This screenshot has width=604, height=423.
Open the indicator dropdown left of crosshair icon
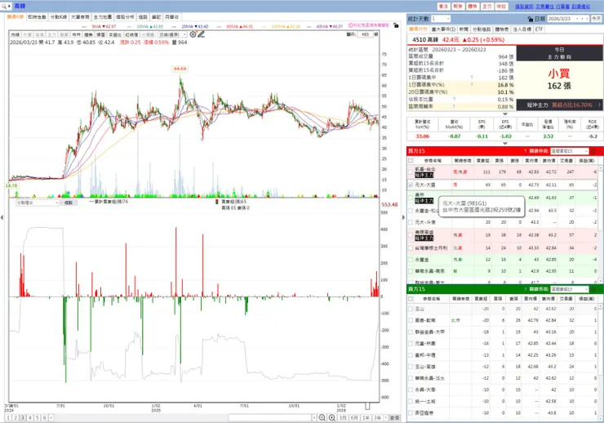click(x=173, y=34)
